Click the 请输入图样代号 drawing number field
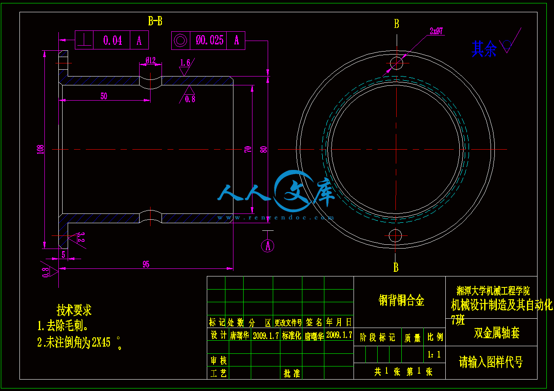This screenshot has width=554, height=391. coord(491,362)
